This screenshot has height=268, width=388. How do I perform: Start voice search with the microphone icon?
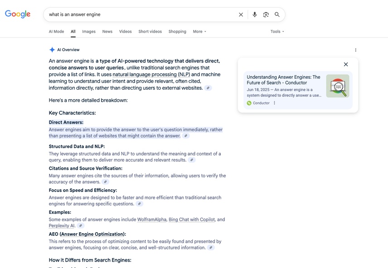[x=254, y=14]
